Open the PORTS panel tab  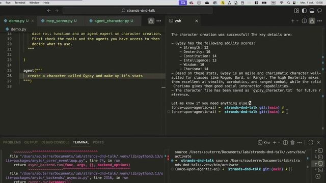(x=98, y=142)
